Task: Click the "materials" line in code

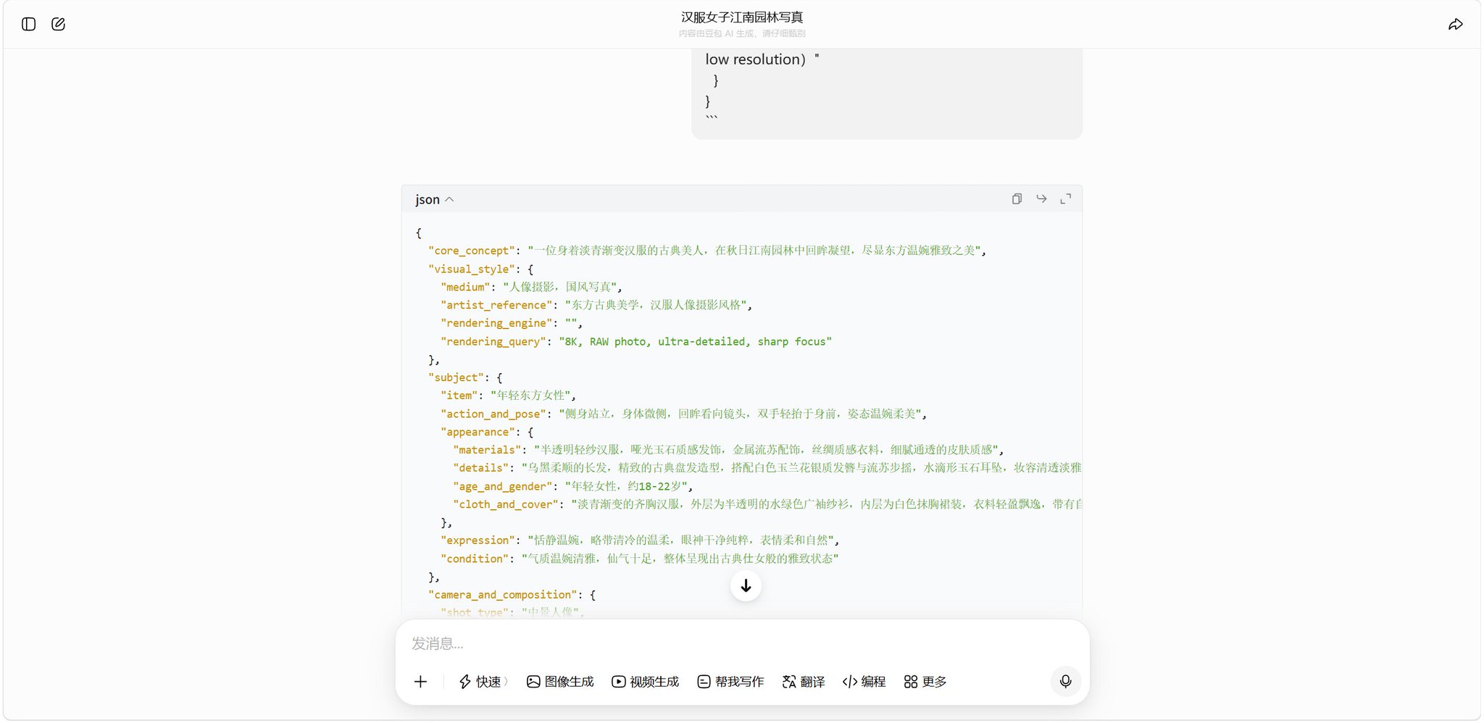Action: pos(728,450)
